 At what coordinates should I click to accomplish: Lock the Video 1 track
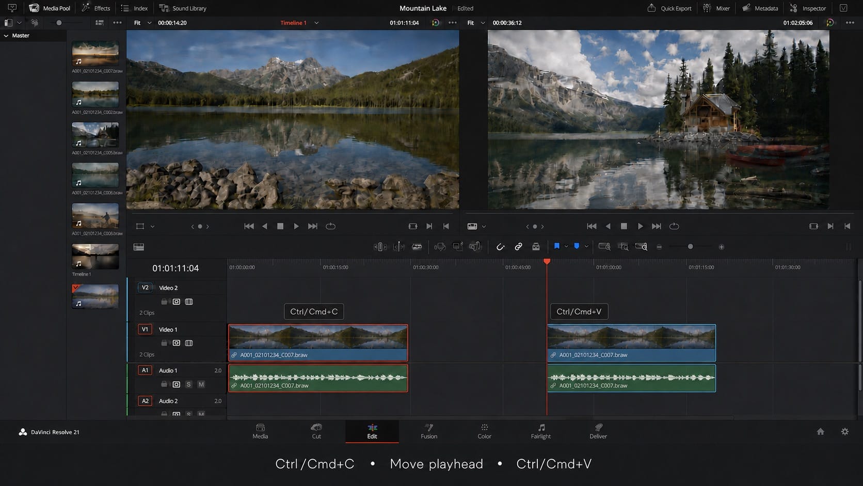click(x=164, y=343)
